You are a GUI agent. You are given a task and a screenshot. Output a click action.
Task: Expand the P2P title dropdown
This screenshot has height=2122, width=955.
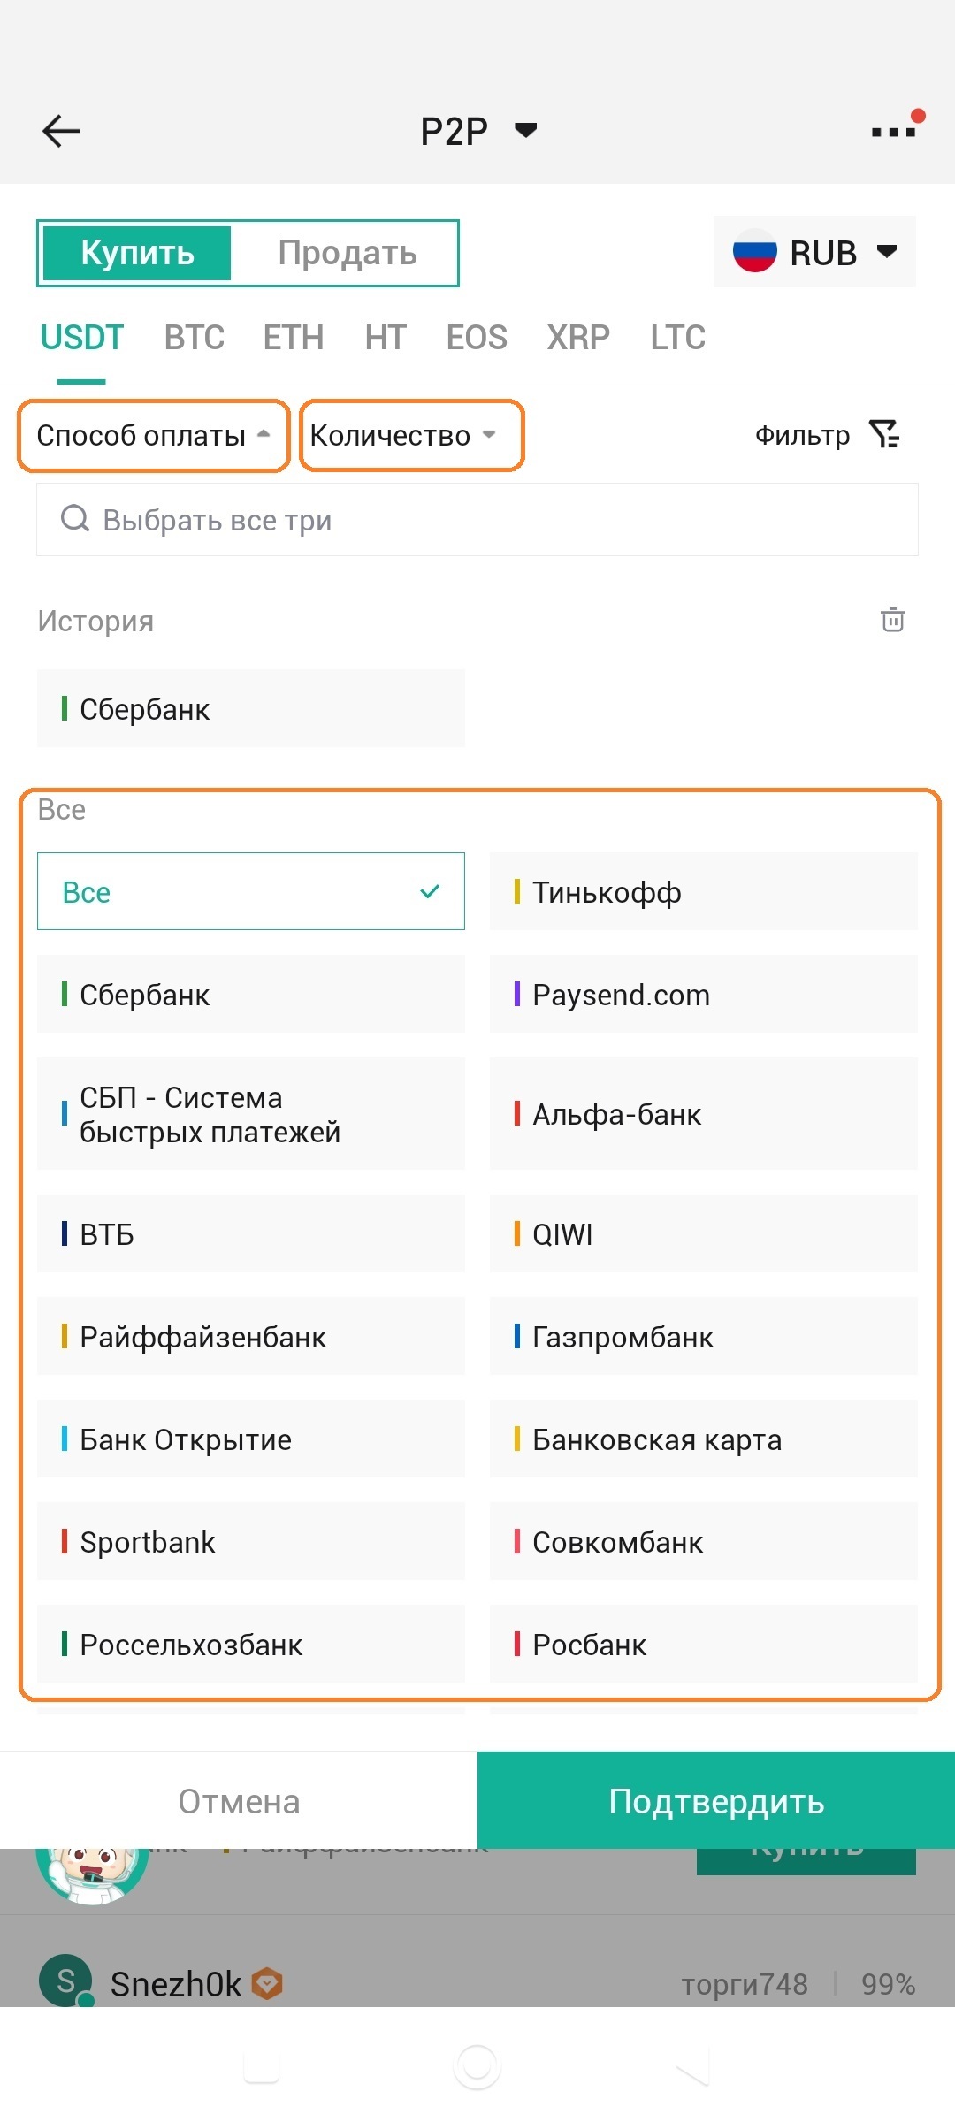point(525,131)
